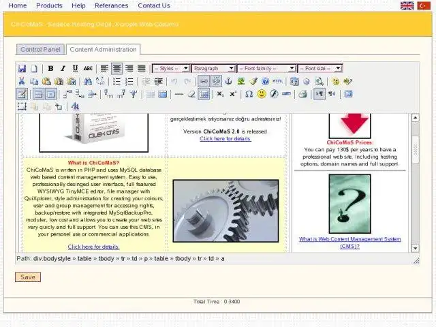
Task: Select the Content Administration tab
Action: tap(103, 50)
